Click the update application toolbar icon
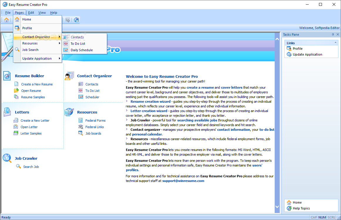 point(76,20)
